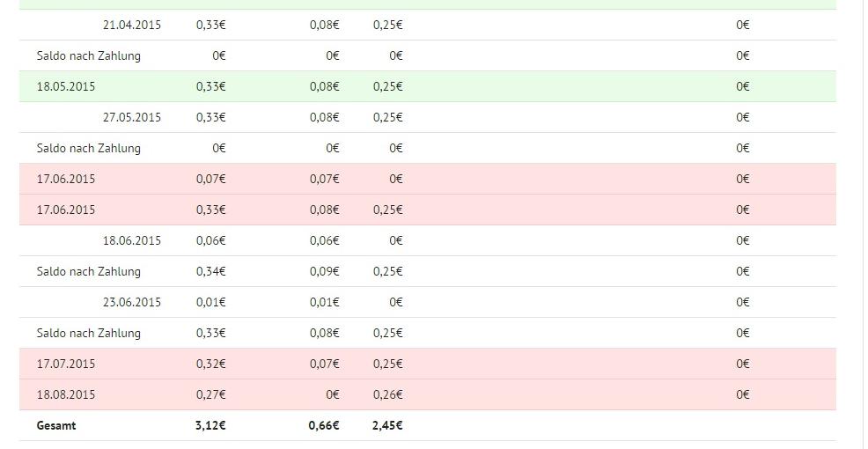Click the 0,26€ value in last red row
Screen dimensions: 868x449
point(387,394)
